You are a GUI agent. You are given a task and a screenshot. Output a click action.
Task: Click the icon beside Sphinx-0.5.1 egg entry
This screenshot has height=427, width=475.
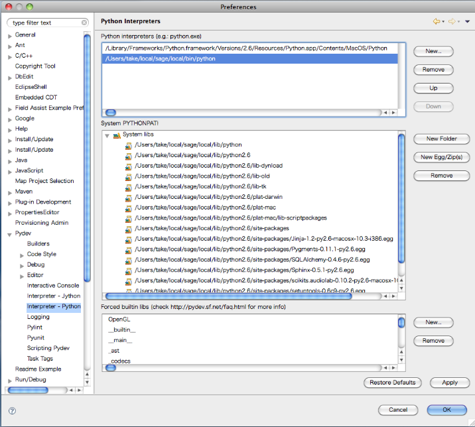tap(129, 271)
